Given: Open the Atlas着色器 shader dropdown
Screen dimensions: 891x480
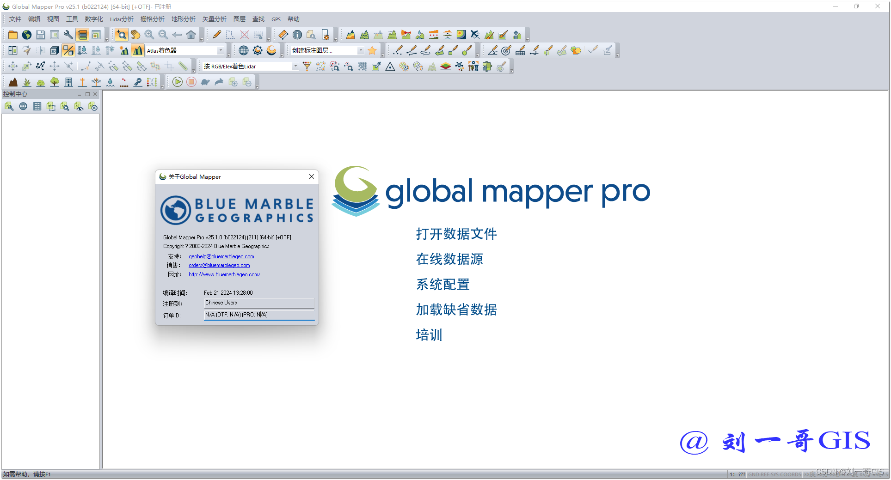Looking at the screenshot, I should click(x=221, y=50).
